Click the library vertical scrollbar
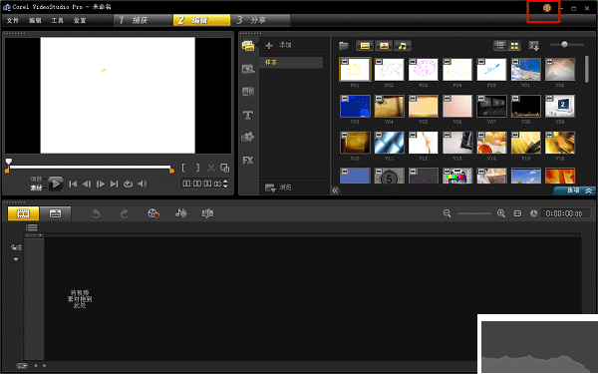 (587, 69)
